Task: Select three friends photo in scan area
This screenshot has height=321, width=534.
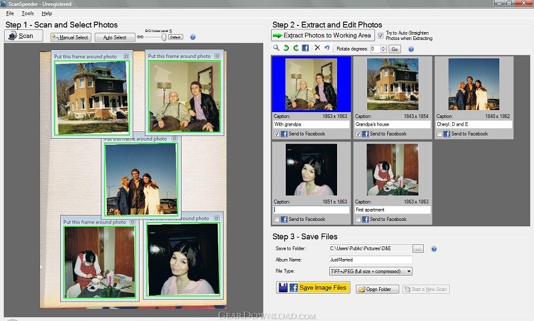Action: pyautogui.click(x=141, y=179)
